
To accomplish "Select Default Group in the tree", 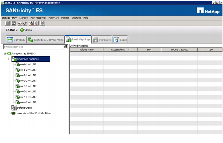I will (x=24, y=108).
